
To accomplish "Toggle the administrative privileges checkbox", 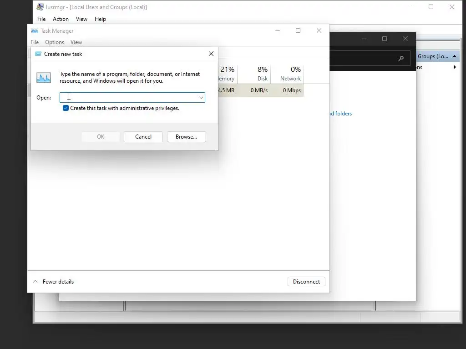I will (x=66, y=108).
